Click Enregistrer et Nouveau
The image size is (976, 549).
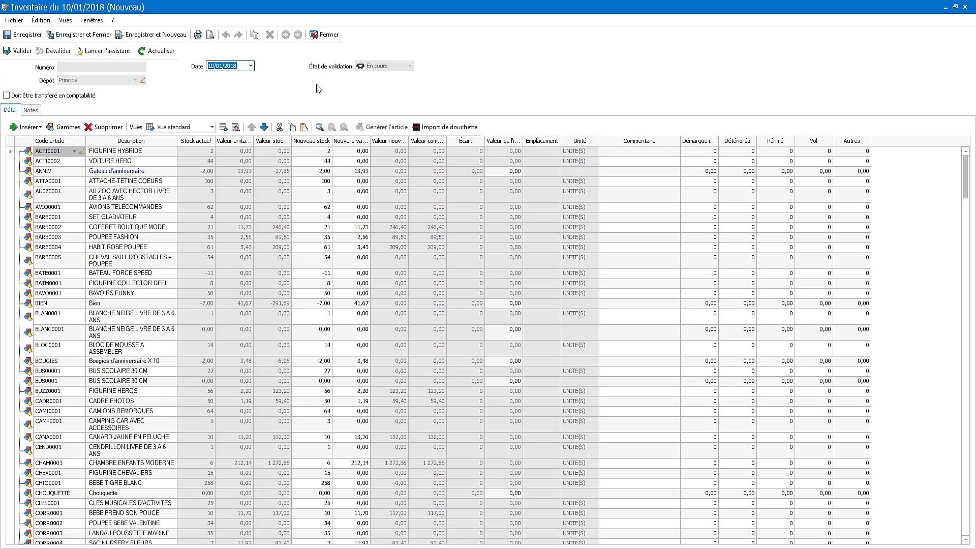[151, 35]
